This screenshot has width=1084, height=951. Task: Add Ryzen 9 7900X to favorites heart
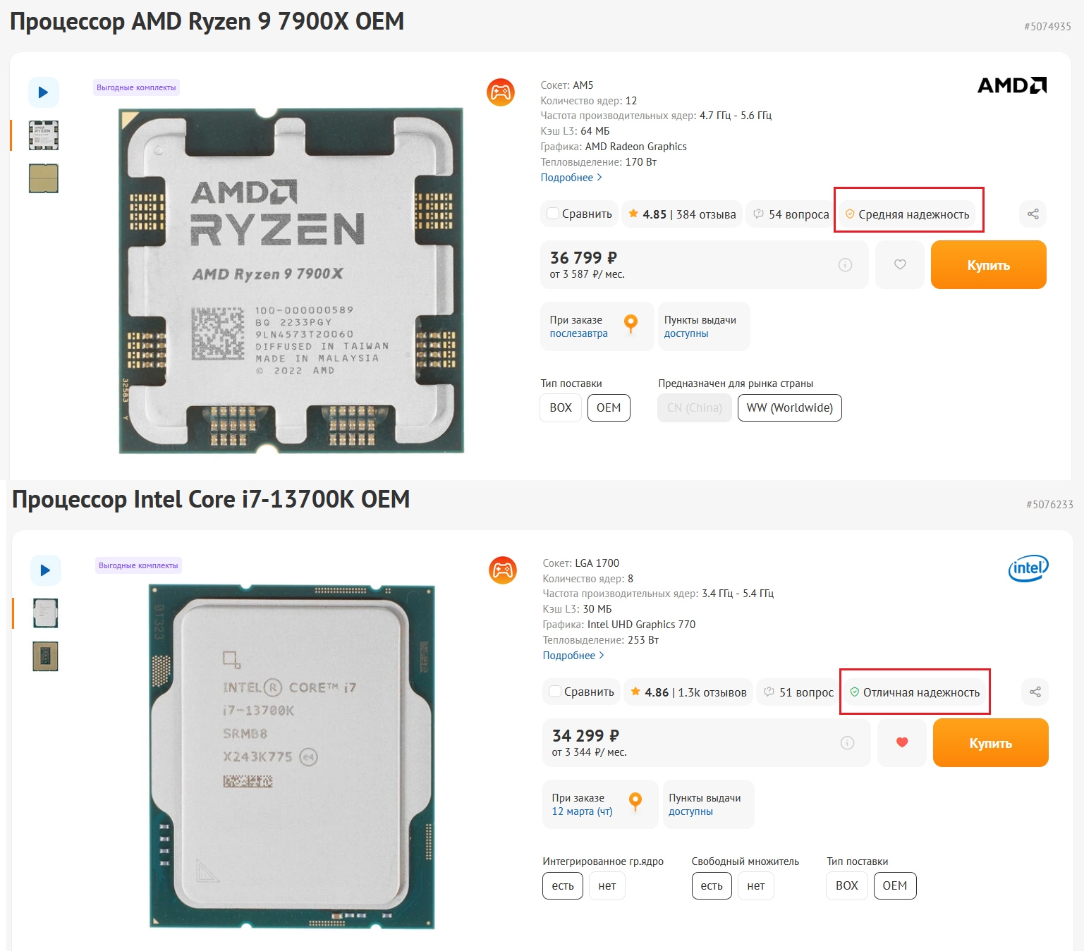coord(900,264)
